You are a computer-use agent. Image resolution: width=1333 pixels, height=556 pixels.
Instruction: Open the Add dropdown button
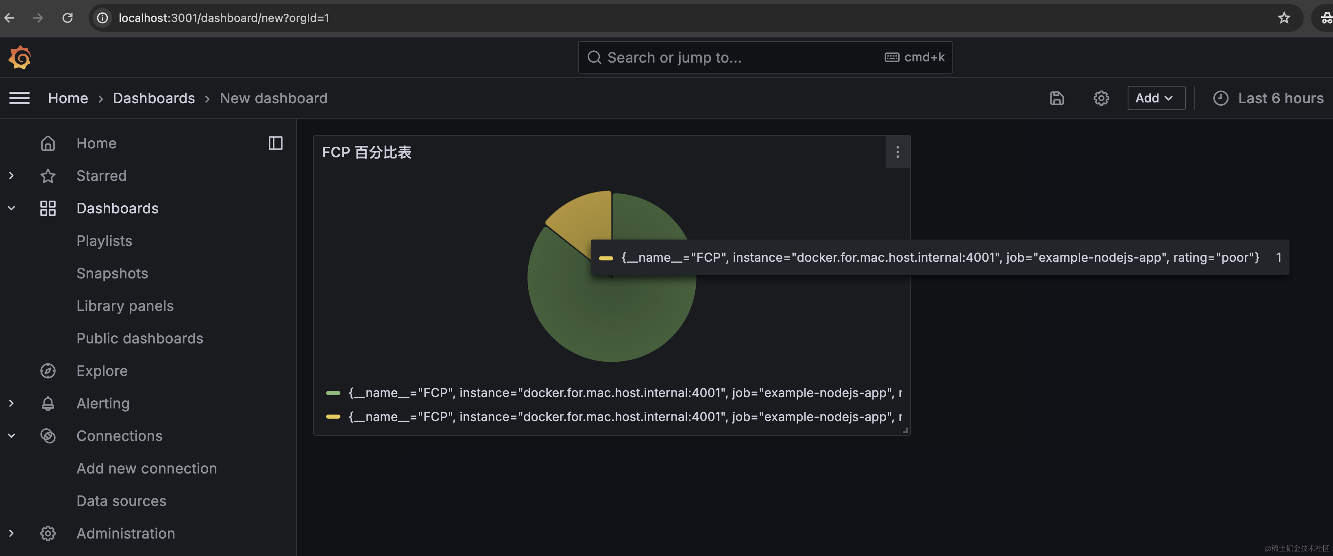pos(1156,98)
